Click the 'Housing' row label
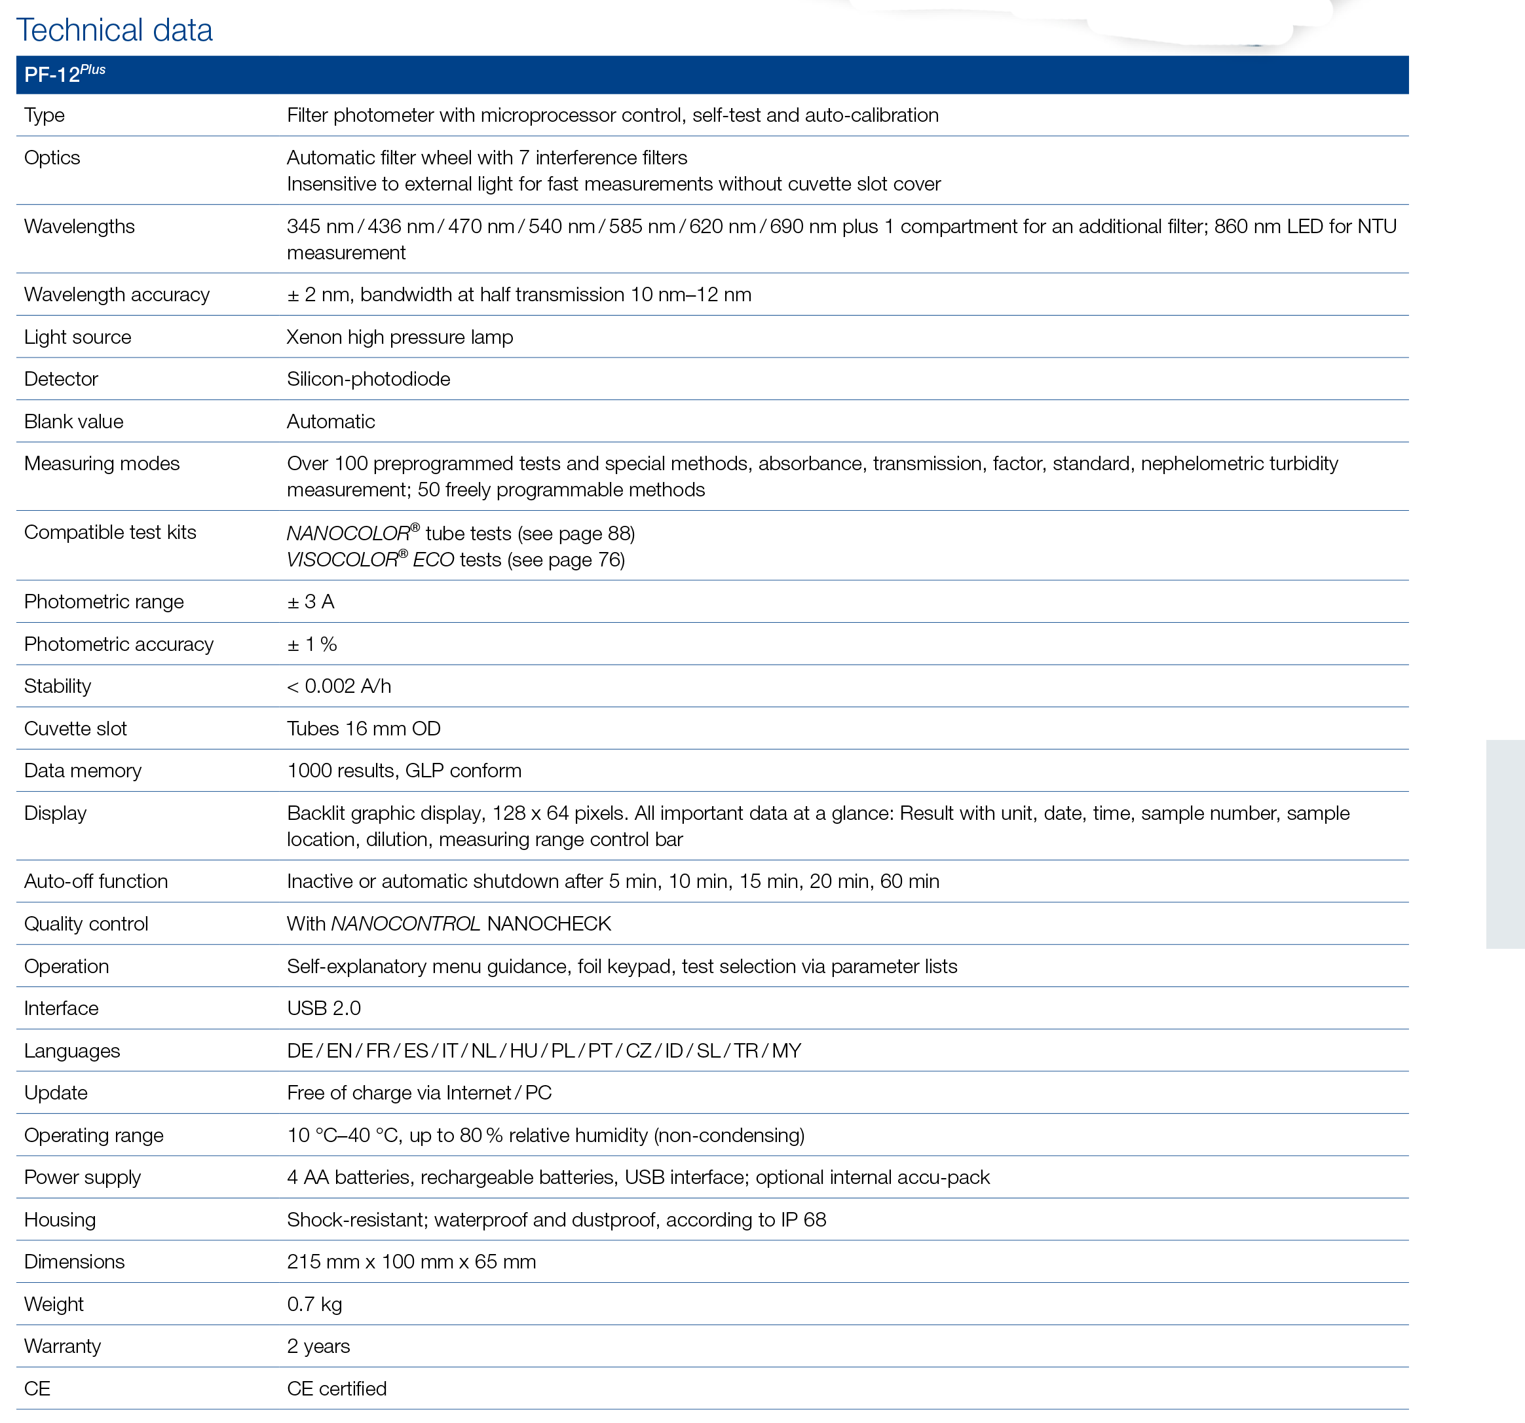Screen dimensions: 1525x1423 60,1220
